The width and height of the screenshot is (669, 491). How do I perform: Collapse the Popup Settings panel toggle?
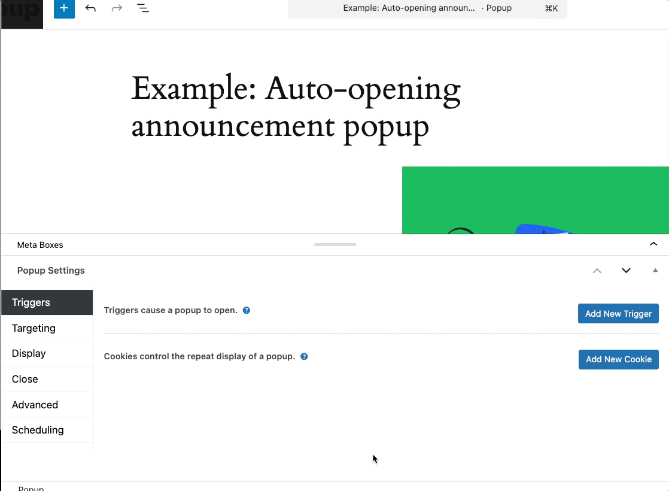[655, 271]
